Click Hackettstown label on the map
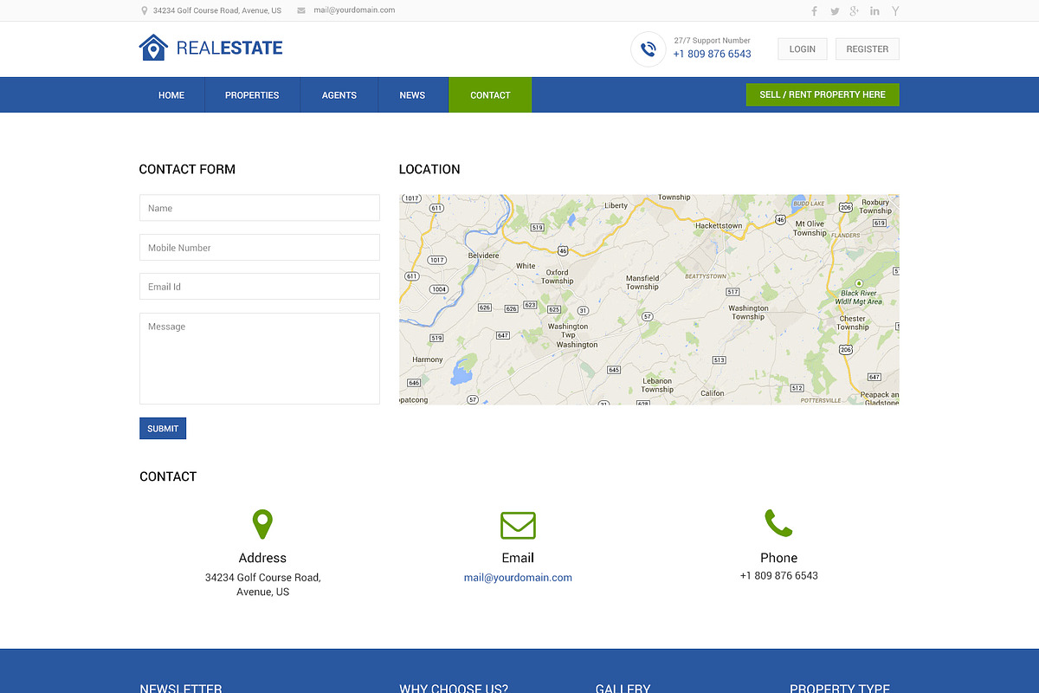The height and width of the screenshot is (693, 1039). tap(719, 226)
